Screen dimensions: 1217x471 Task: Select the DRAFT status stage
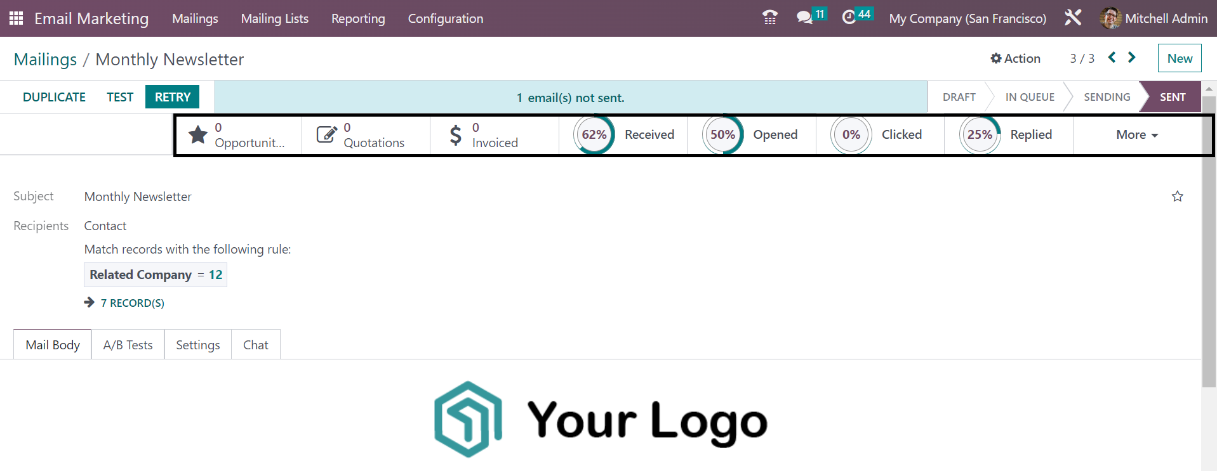click(959, 97)
